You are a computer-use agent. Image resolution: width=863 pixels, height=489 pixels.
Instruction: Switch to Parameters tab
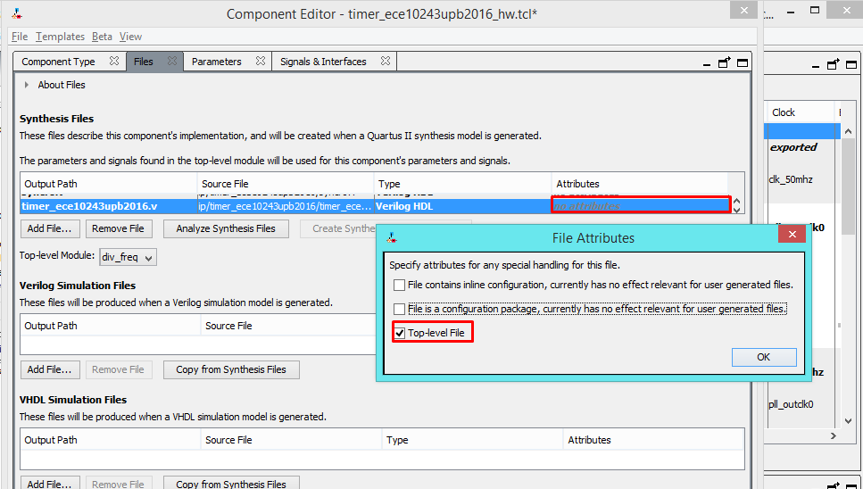[216, 62]
